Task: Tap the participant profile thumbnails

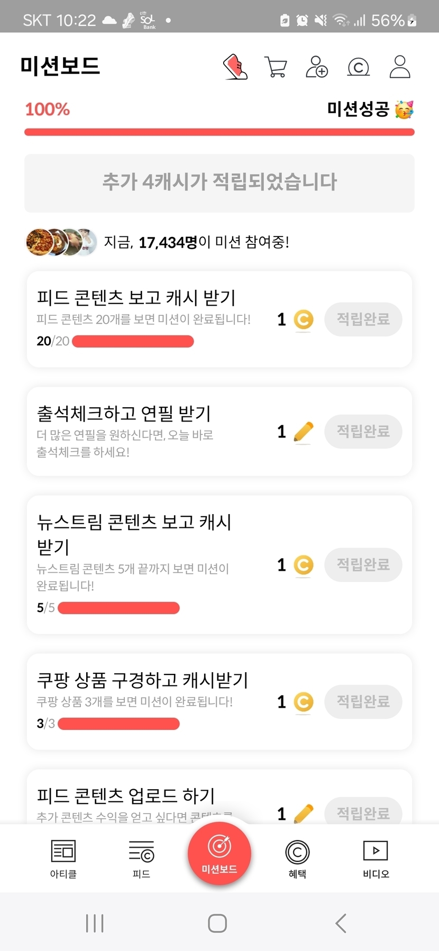Action: (x=61, y=243)
